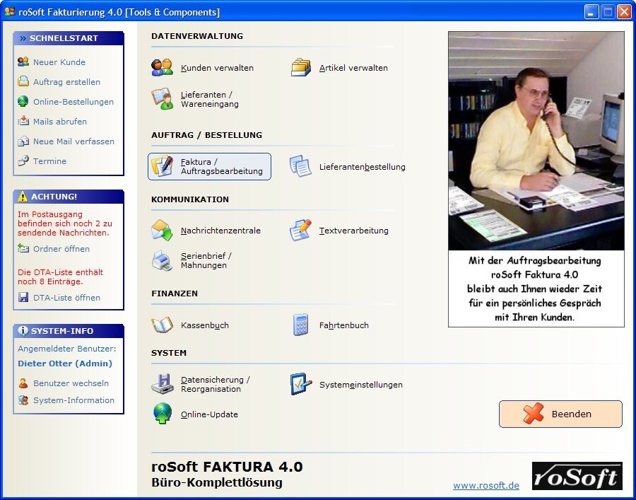Open the Kassenbuch book icon
The width and height of the screenshot is (636, 500).
tap(163, 325)
